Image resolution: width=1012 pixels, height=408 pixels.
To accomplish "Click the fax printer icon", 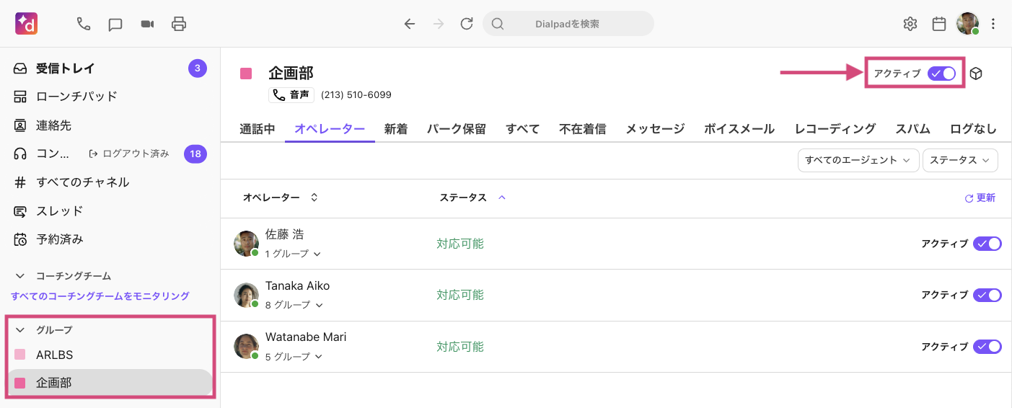I will (x=179, y=24).
